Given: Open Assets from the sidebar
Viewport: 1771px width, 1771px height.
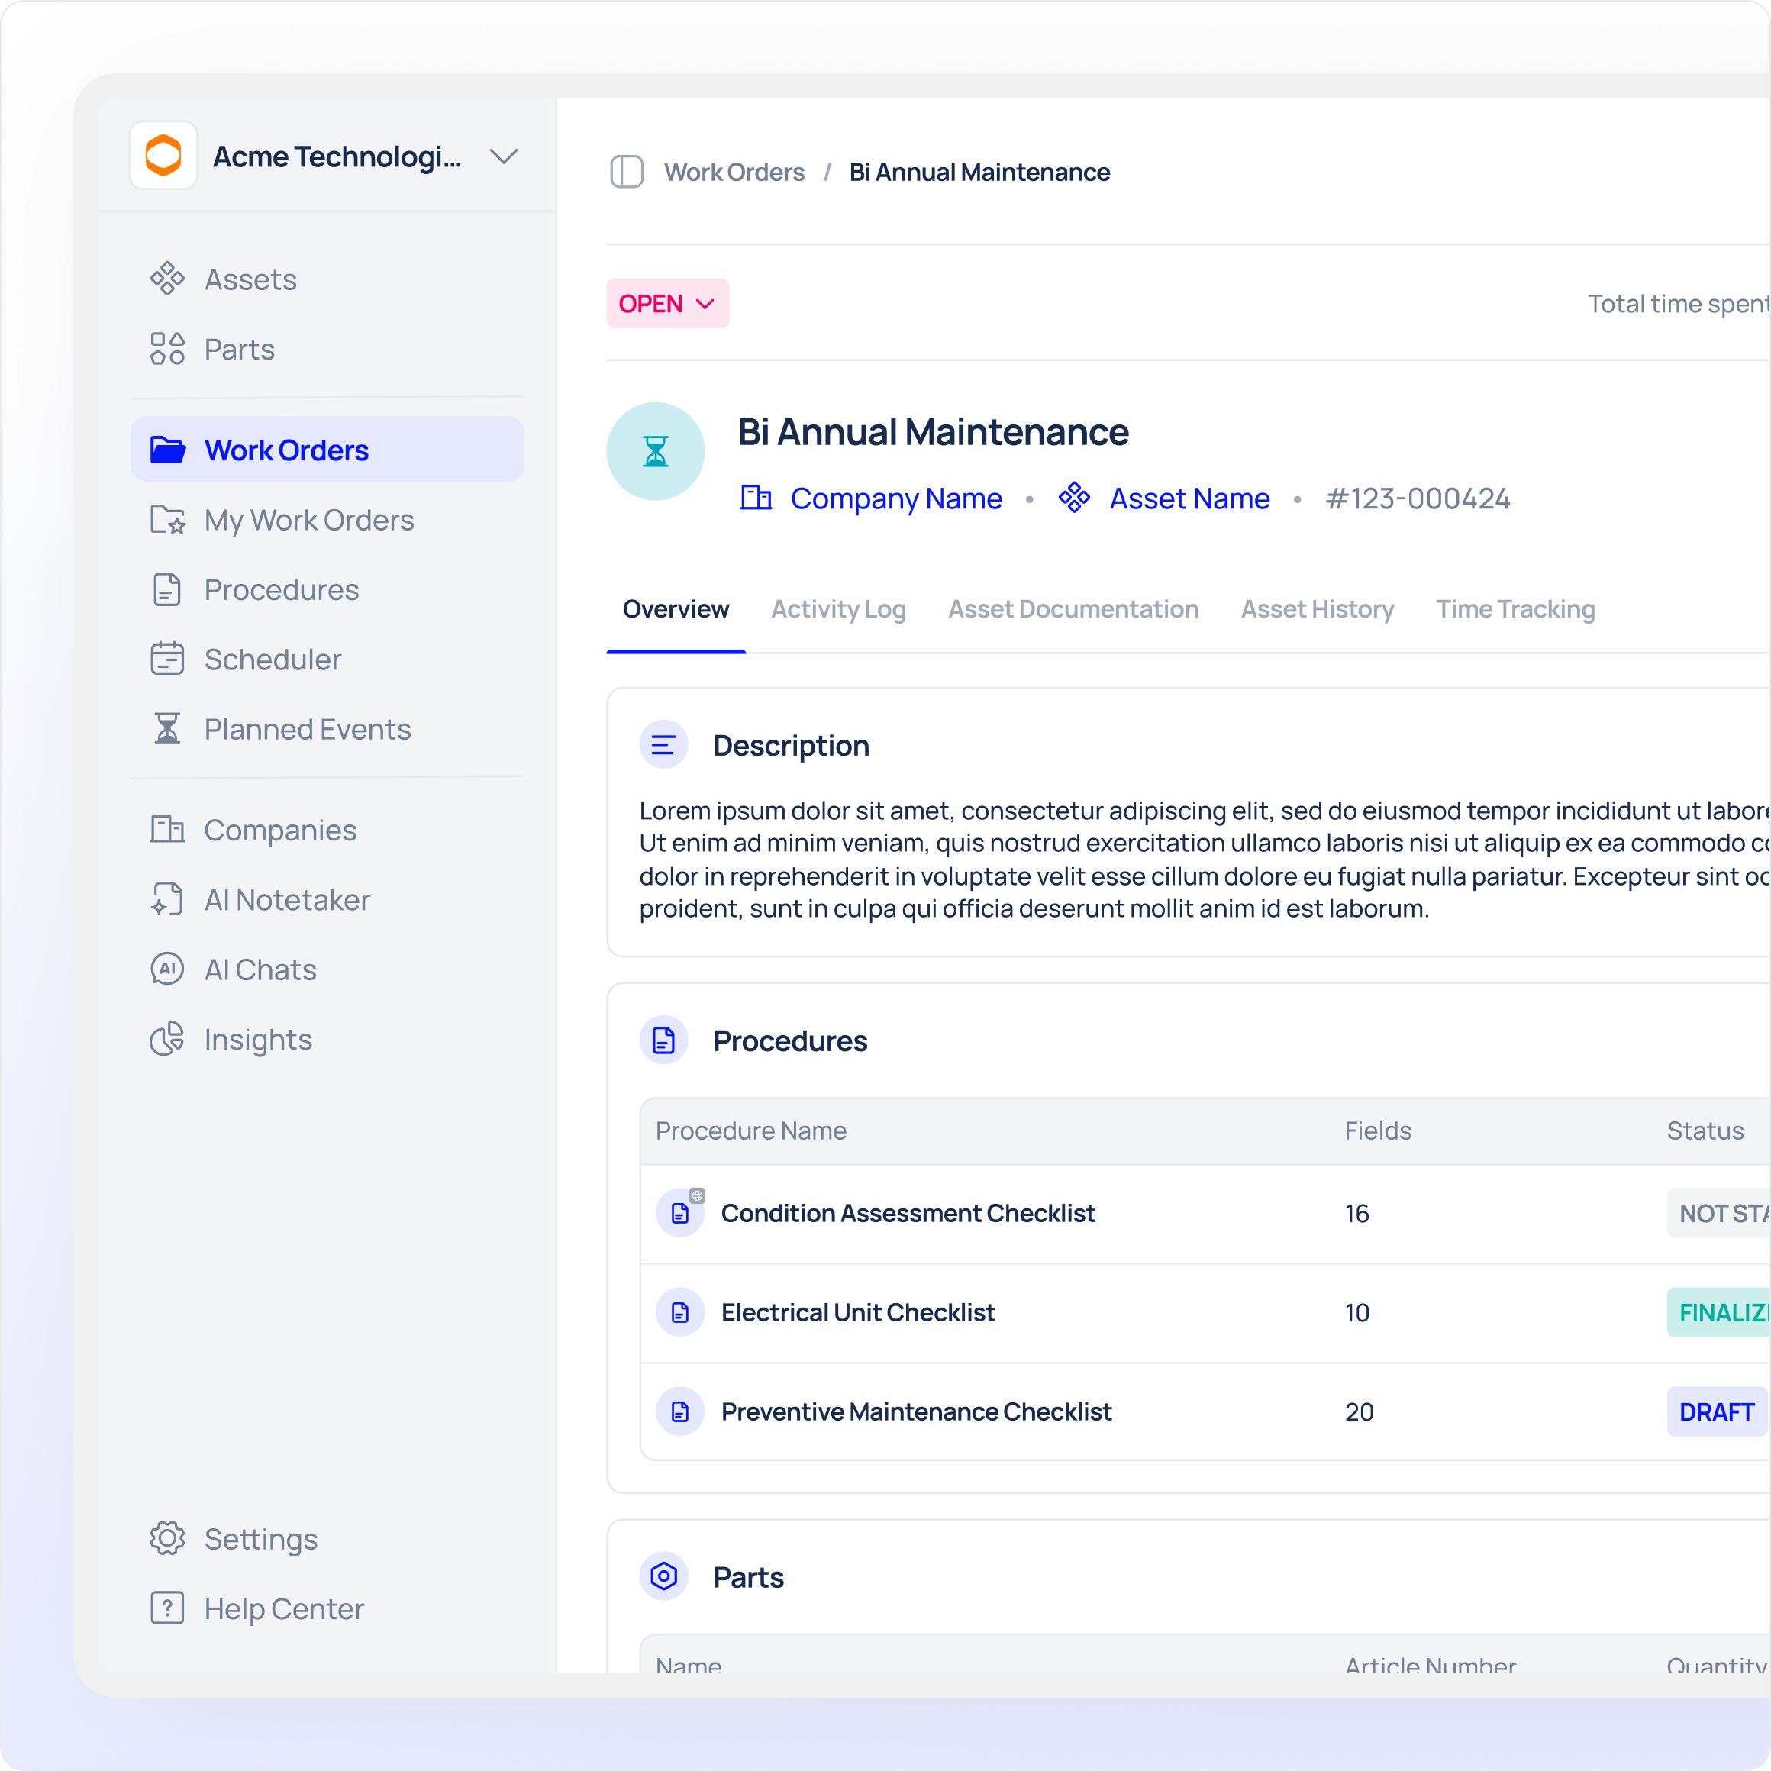Looking at the screenshot, I should pyautogui.click(x=250, y=279).
